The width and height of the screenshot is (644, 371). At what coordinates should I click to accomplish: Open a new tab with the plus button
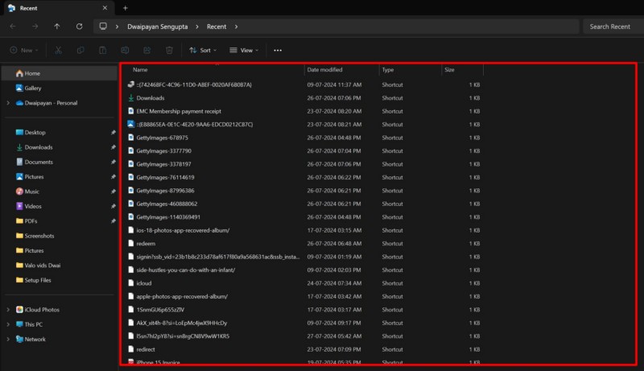tap(125, 8)
